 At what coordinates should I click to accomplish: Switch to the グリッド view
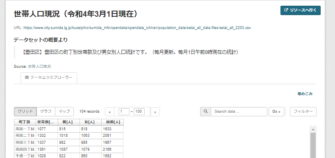25,111
